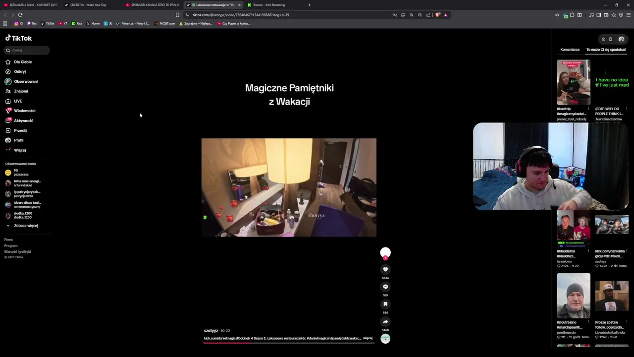This screenshot has width=634, height=357.
Task: Like the video with the heart icon
Action: tap(385, 269)
